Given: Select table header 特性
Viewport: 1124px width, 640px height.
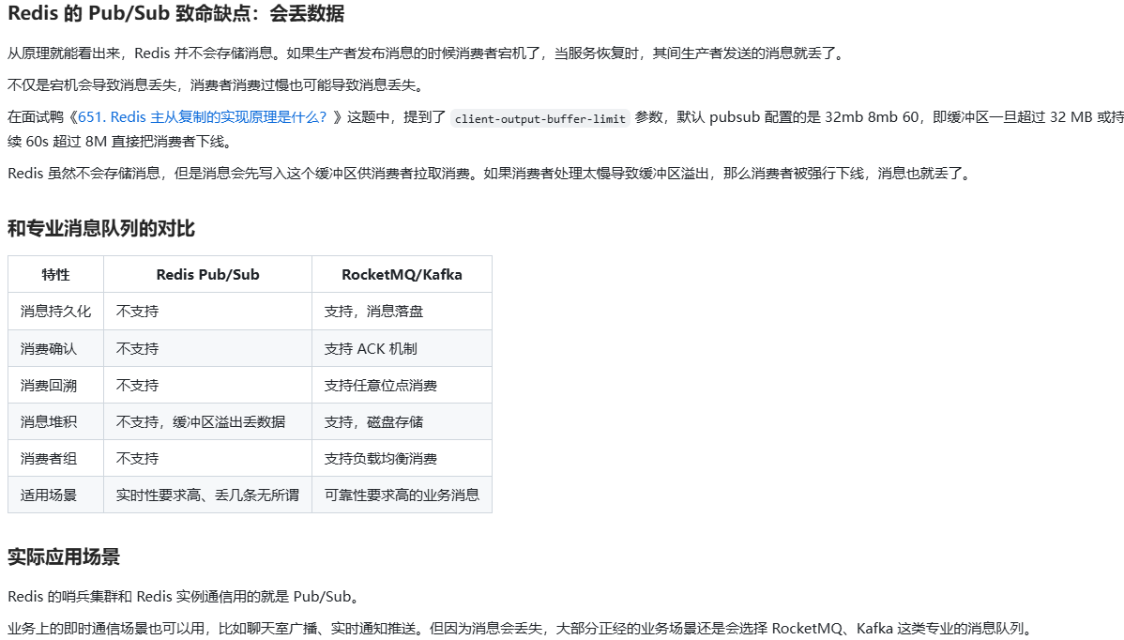Looking at the screenshot, I should click(56, 275).
